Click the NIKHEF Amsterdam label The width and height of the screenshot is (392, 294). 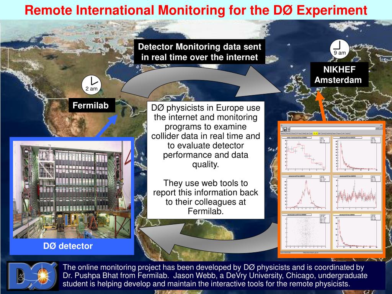coord(339,75)
